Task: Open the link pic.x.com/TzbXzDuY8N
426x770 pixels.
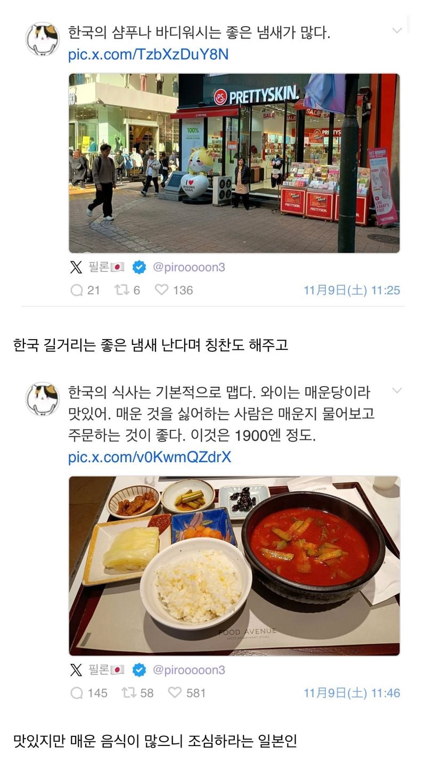Action: point(148,55)
